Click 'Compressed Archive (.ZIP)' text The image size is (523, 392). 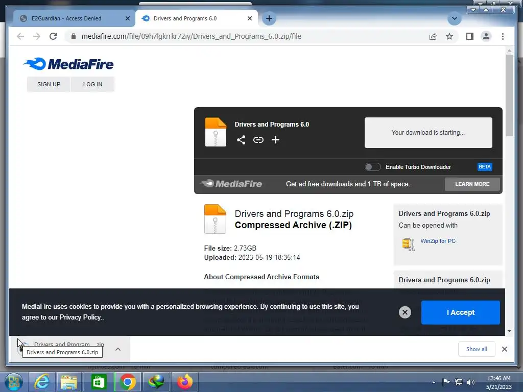(293, 225)
